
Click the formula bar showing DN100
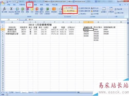77,20
